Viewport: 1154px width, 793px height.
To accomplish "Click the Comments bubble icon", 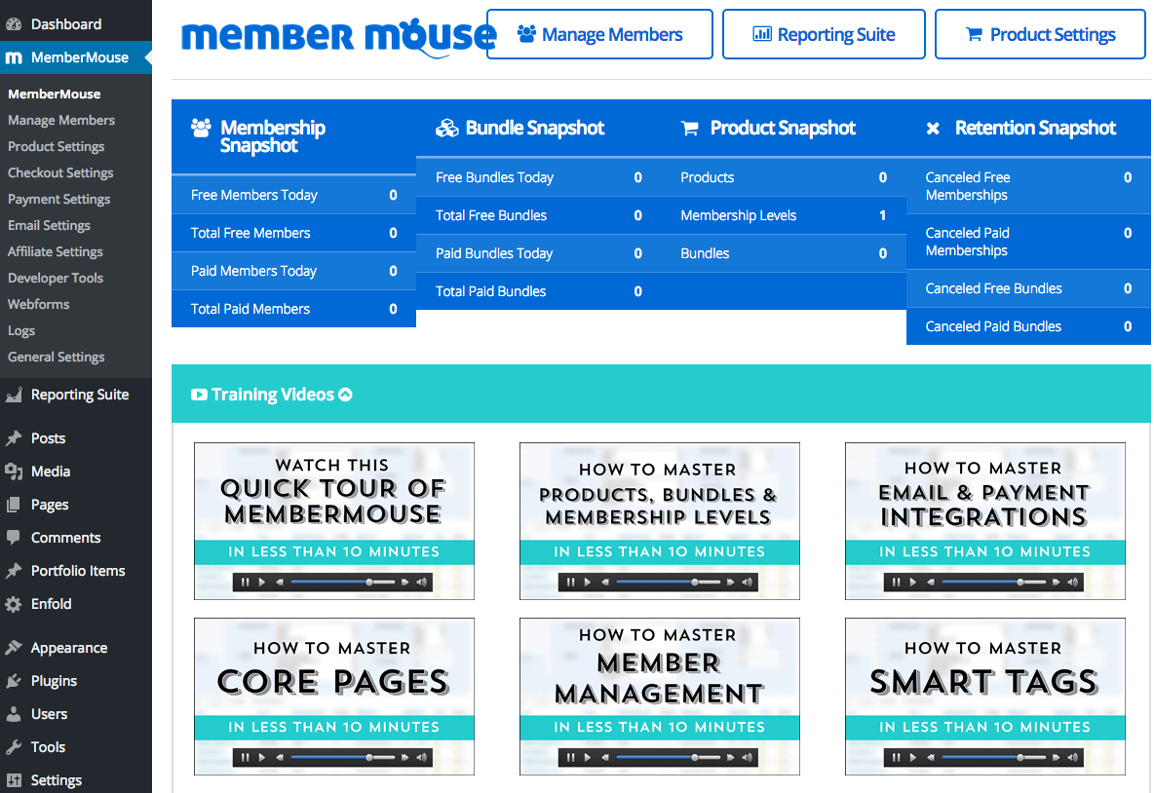I will point(14,538).
